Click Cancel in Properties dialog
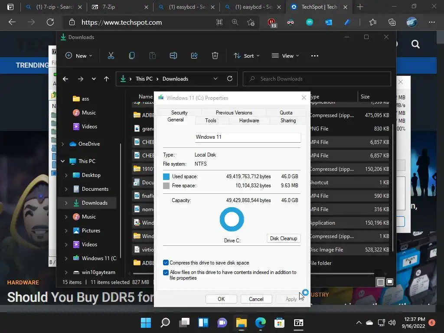The image size is (444, 333). (x=256, y=299)
